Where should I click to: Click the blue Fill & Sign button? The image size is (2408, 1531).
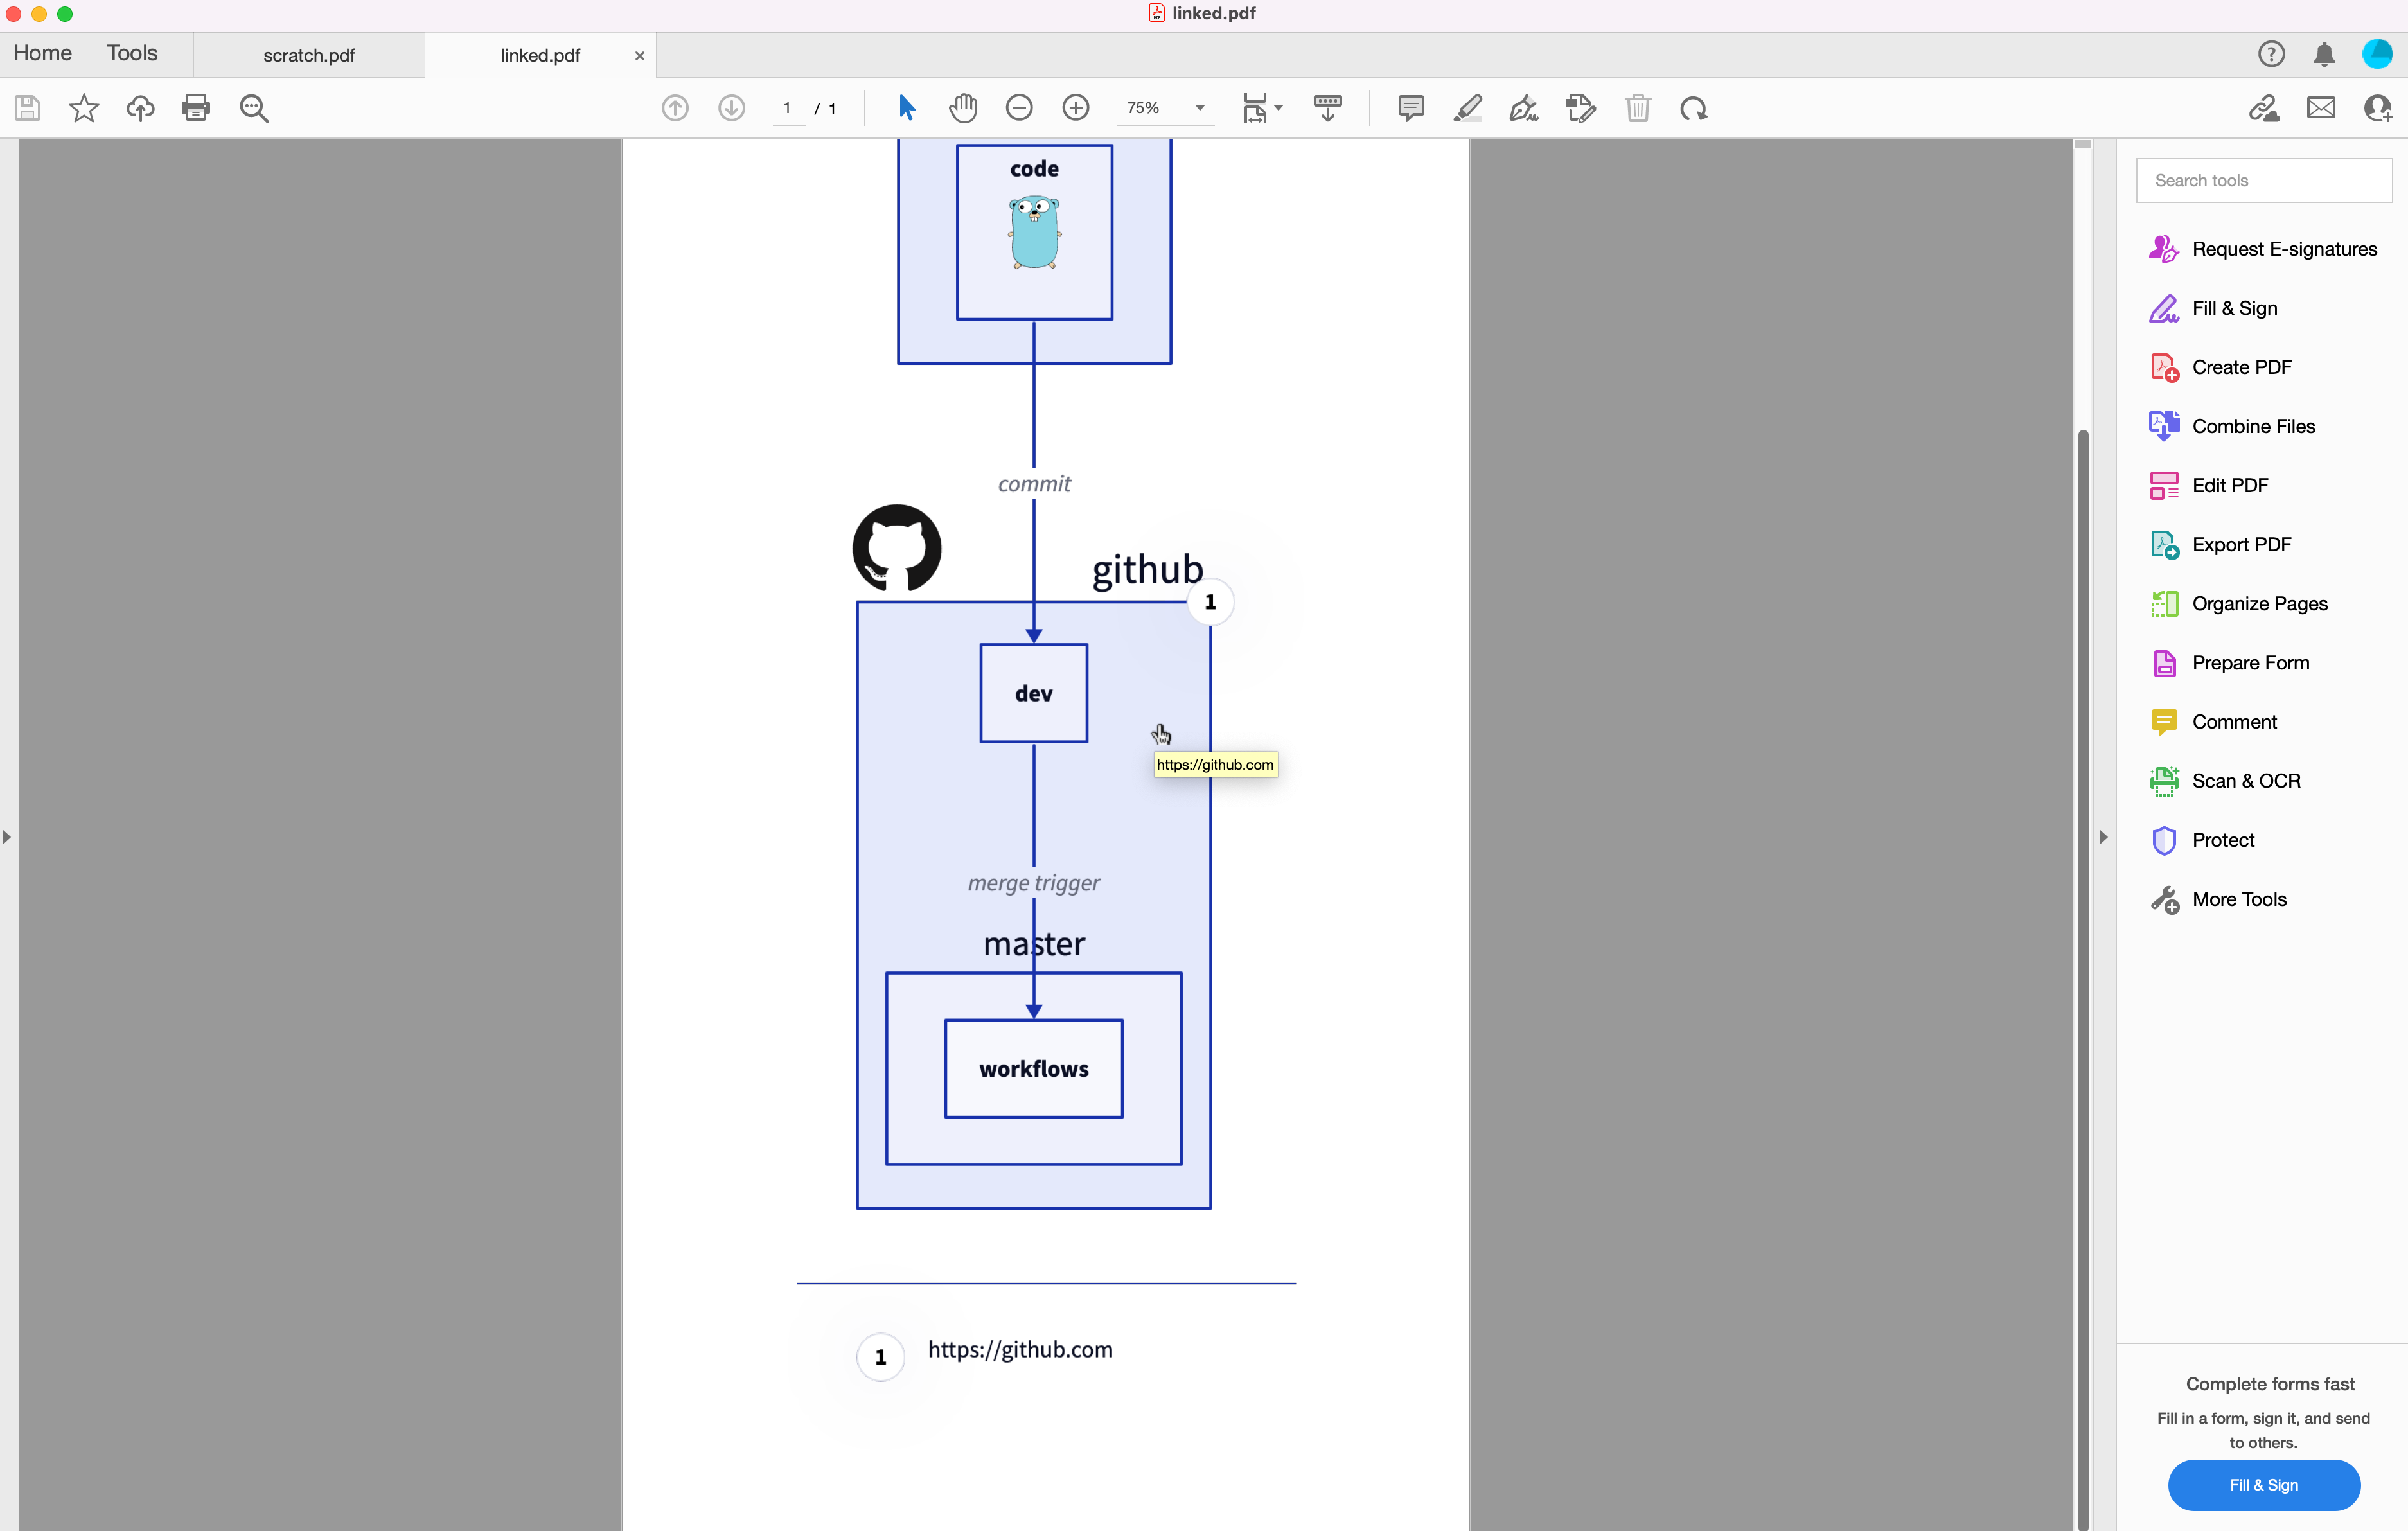point(2264,1485)
